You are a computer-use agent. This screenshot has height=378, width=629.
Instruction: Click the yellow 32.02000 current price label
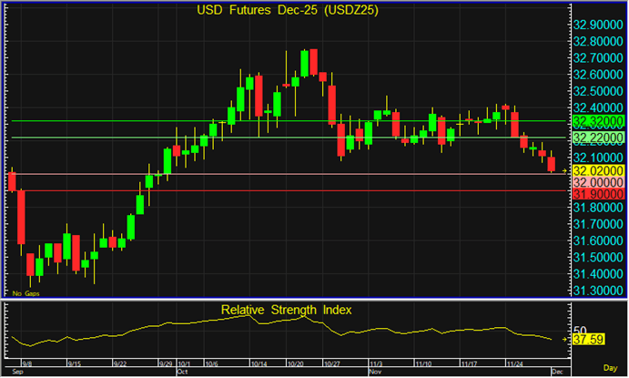coord(598,170)
